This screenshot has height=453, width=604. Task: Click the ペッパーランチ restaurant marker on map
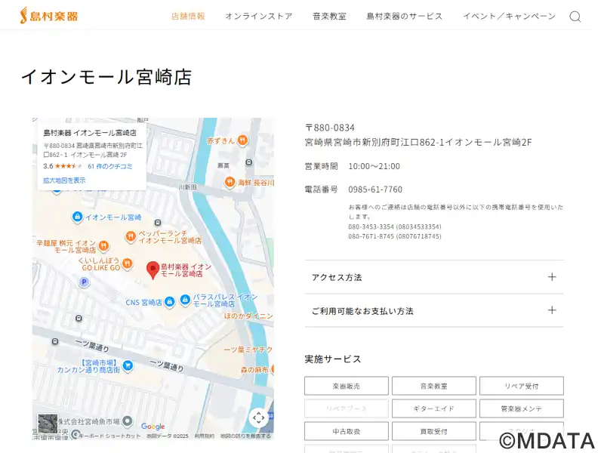(131, 236)
